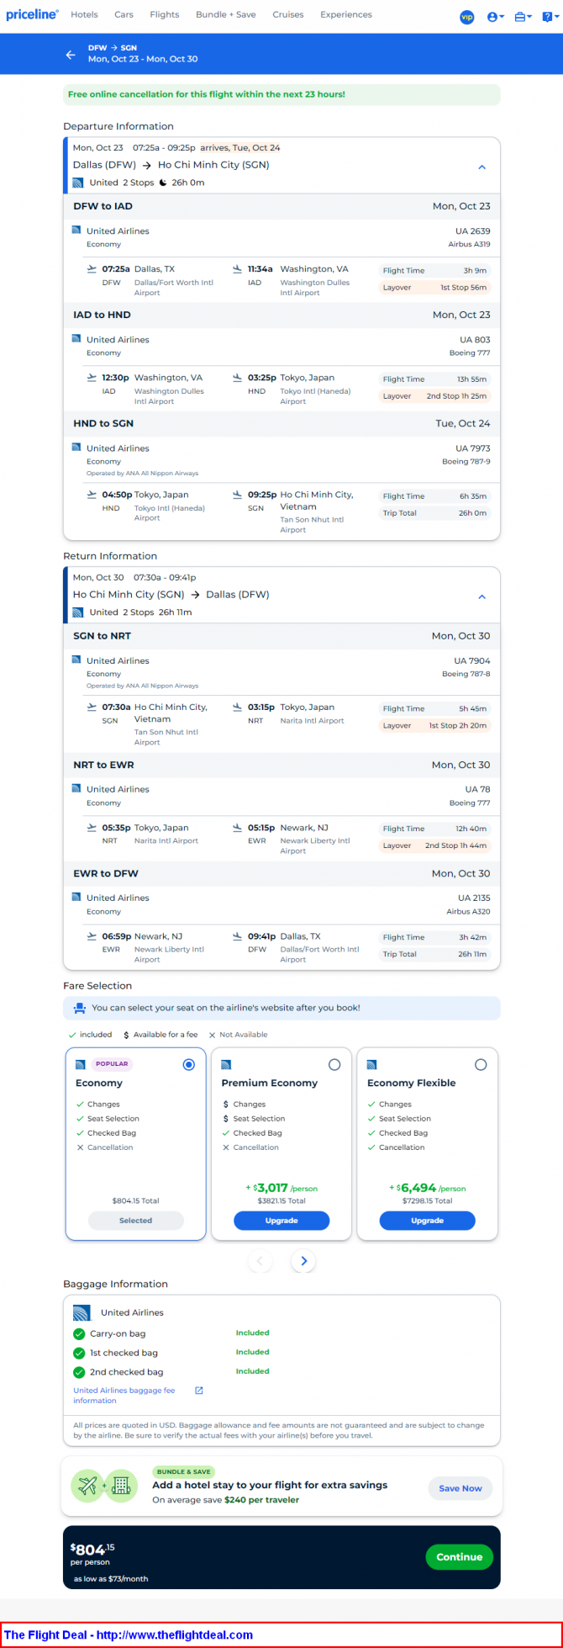Click Upgrade for Premium Economy

click(281, 1220)
